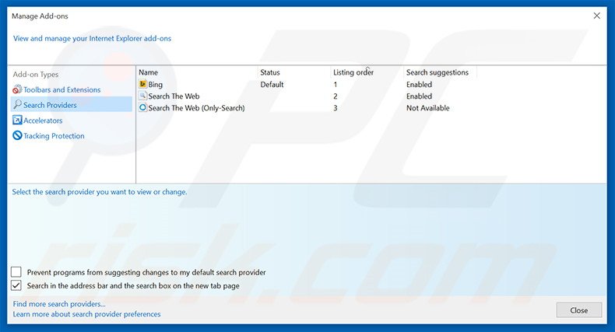This screenshot has width=615, height=332.
Task: Click the Manage Add-ons window title
Action: 40,16
